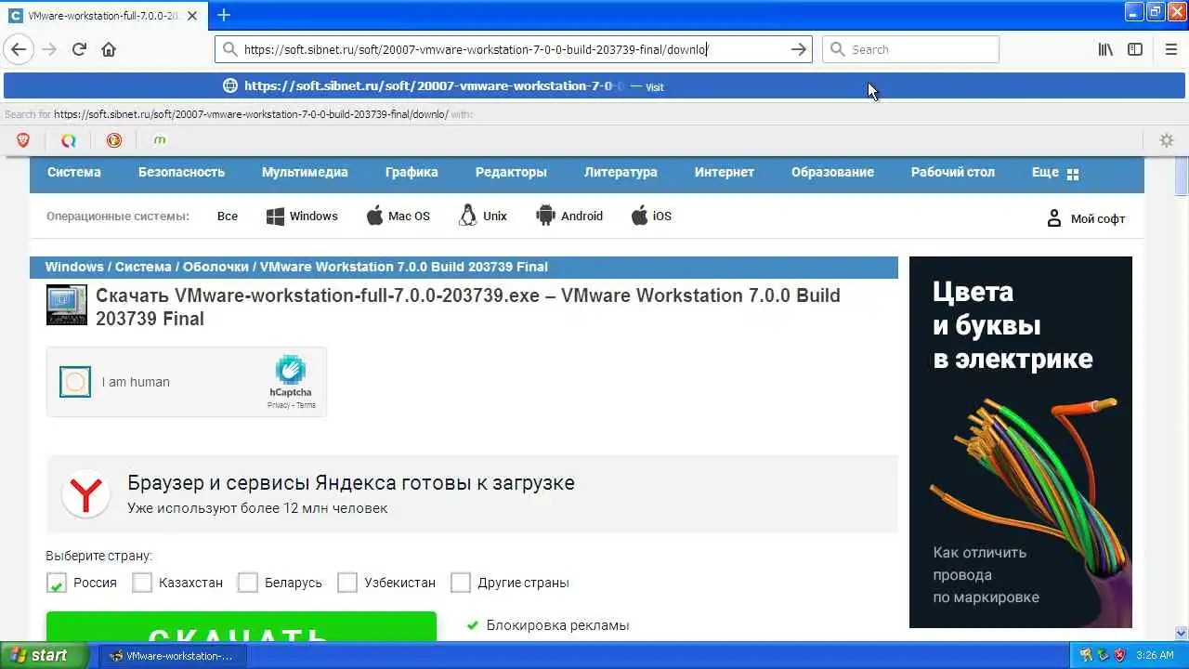
Task: Select the Все operating systems filter
Action: click(228, 216)
